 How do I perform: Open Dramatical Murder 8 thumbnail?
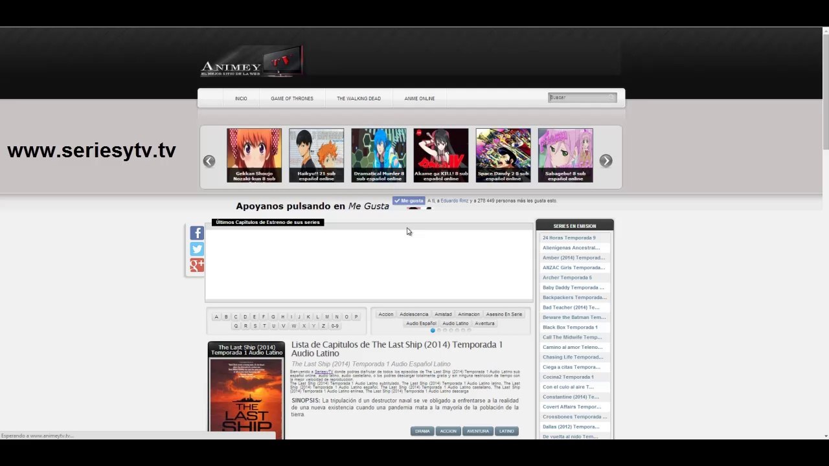(379, 155)
